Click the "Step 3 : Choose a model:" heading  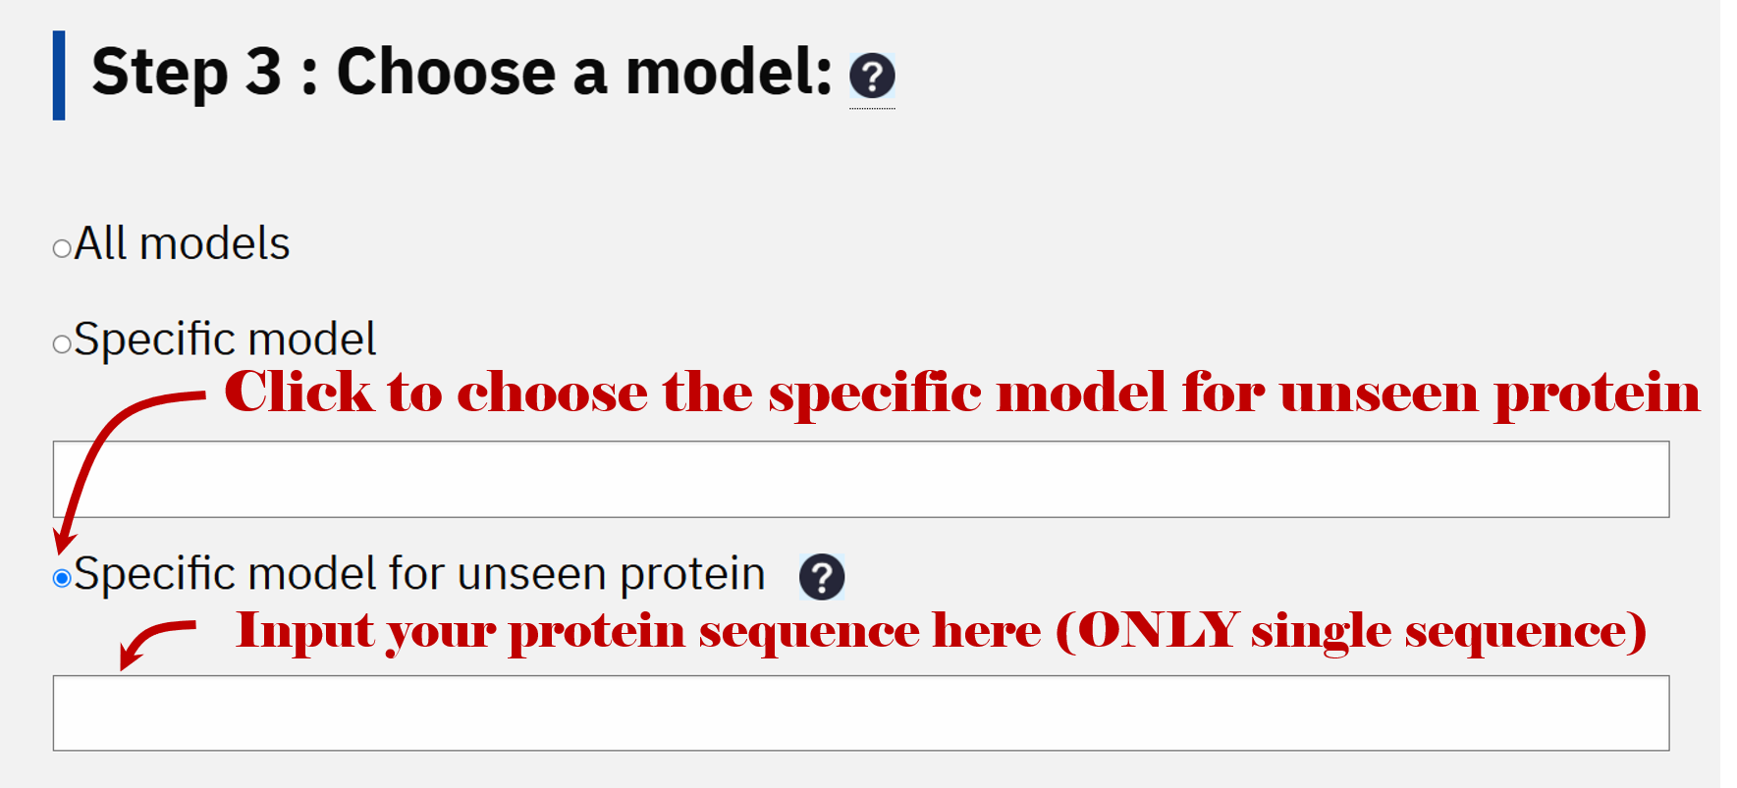click(461, 73)
